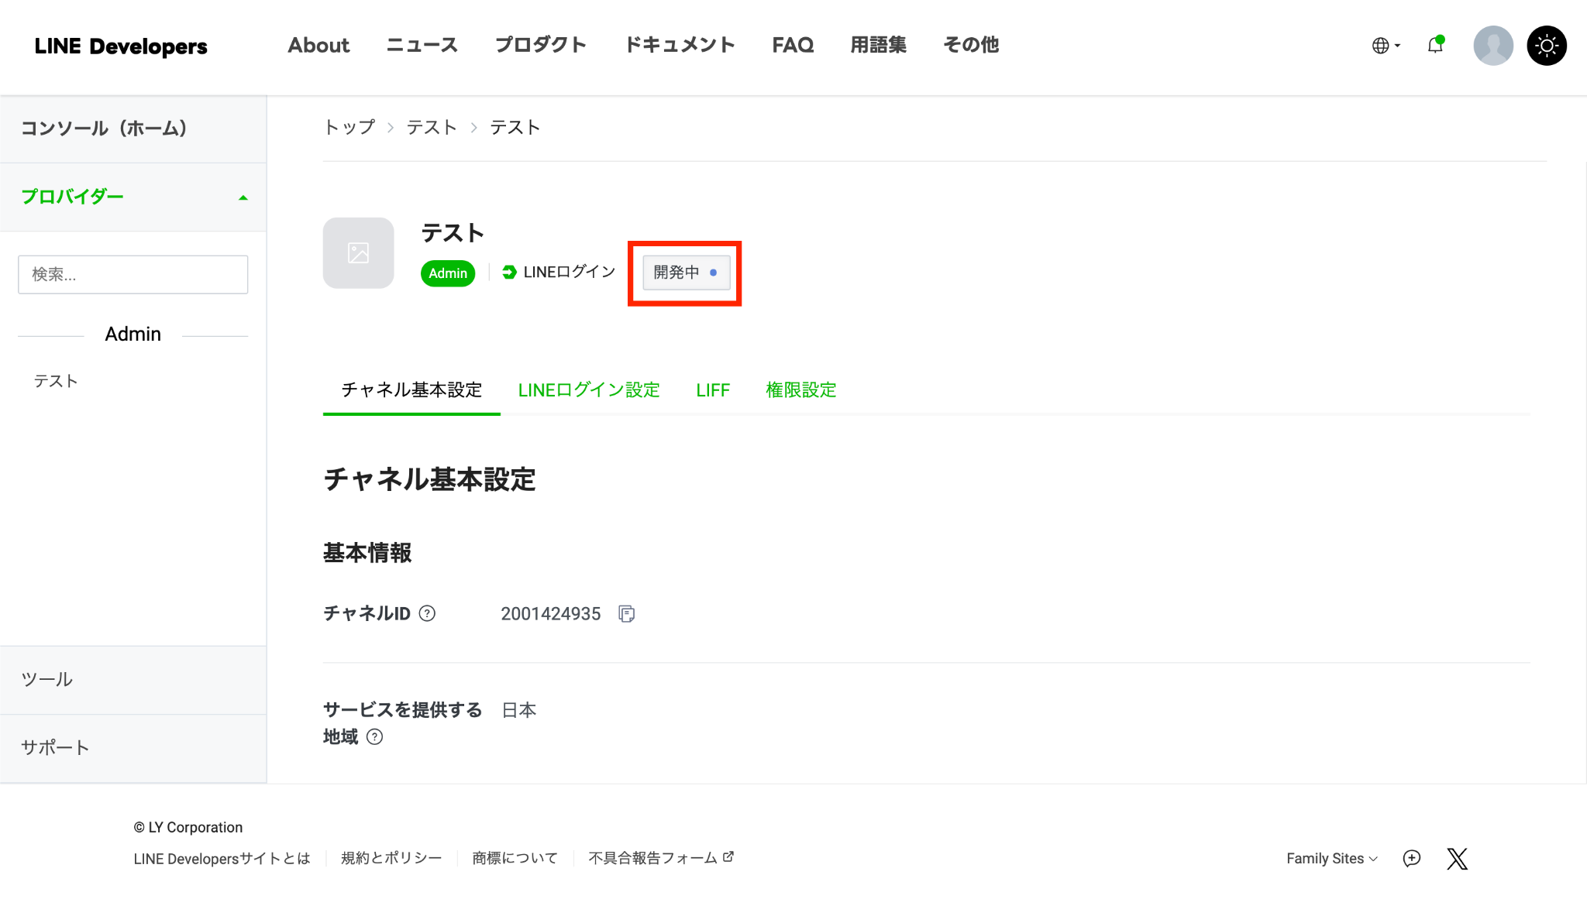1587x899 pixels.
Task: Open the notifications bell
Action: (1435, 45)
